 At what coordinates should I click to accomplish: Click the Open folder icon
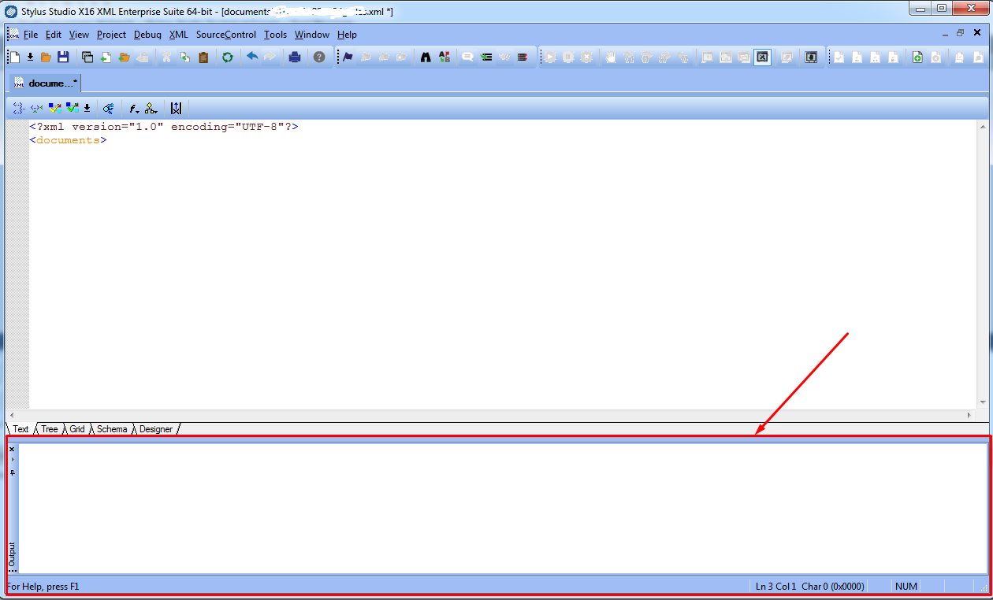[x=46, y=57]
